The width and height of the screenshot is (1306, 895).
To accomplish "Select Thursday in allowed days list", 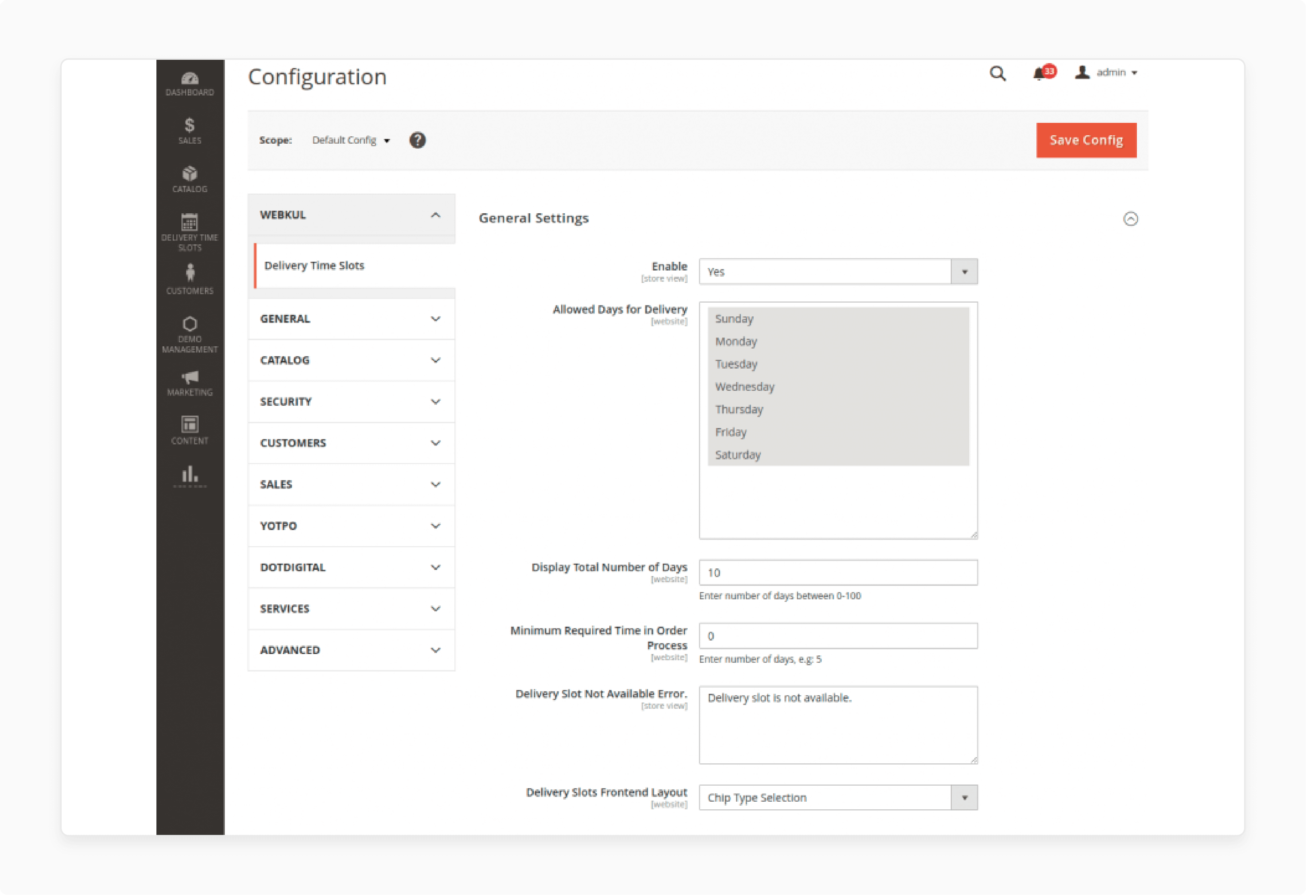I will 838,409.
